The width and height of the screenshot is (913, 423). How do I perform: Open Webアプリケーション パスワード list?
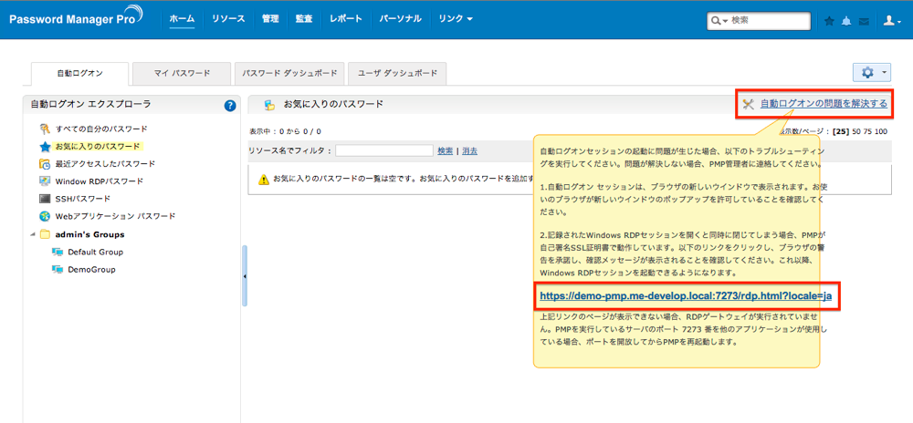115,216
